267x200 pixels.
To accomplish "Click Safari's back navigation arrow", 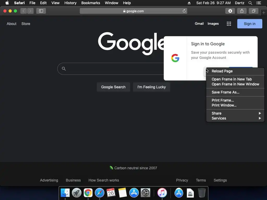I will 24,11.
